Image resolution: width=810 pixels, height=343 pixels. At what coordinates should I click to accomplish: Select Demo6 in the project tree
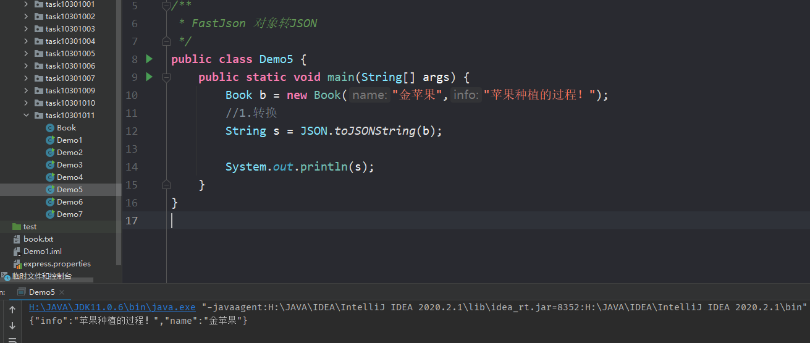70,202
